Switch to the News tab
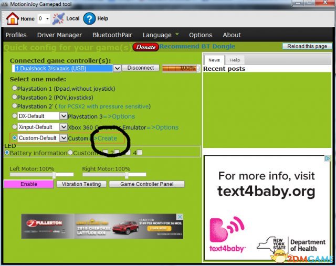Image resolution: width=336 pixels, height=266 pixels. [x=214, y=60]
